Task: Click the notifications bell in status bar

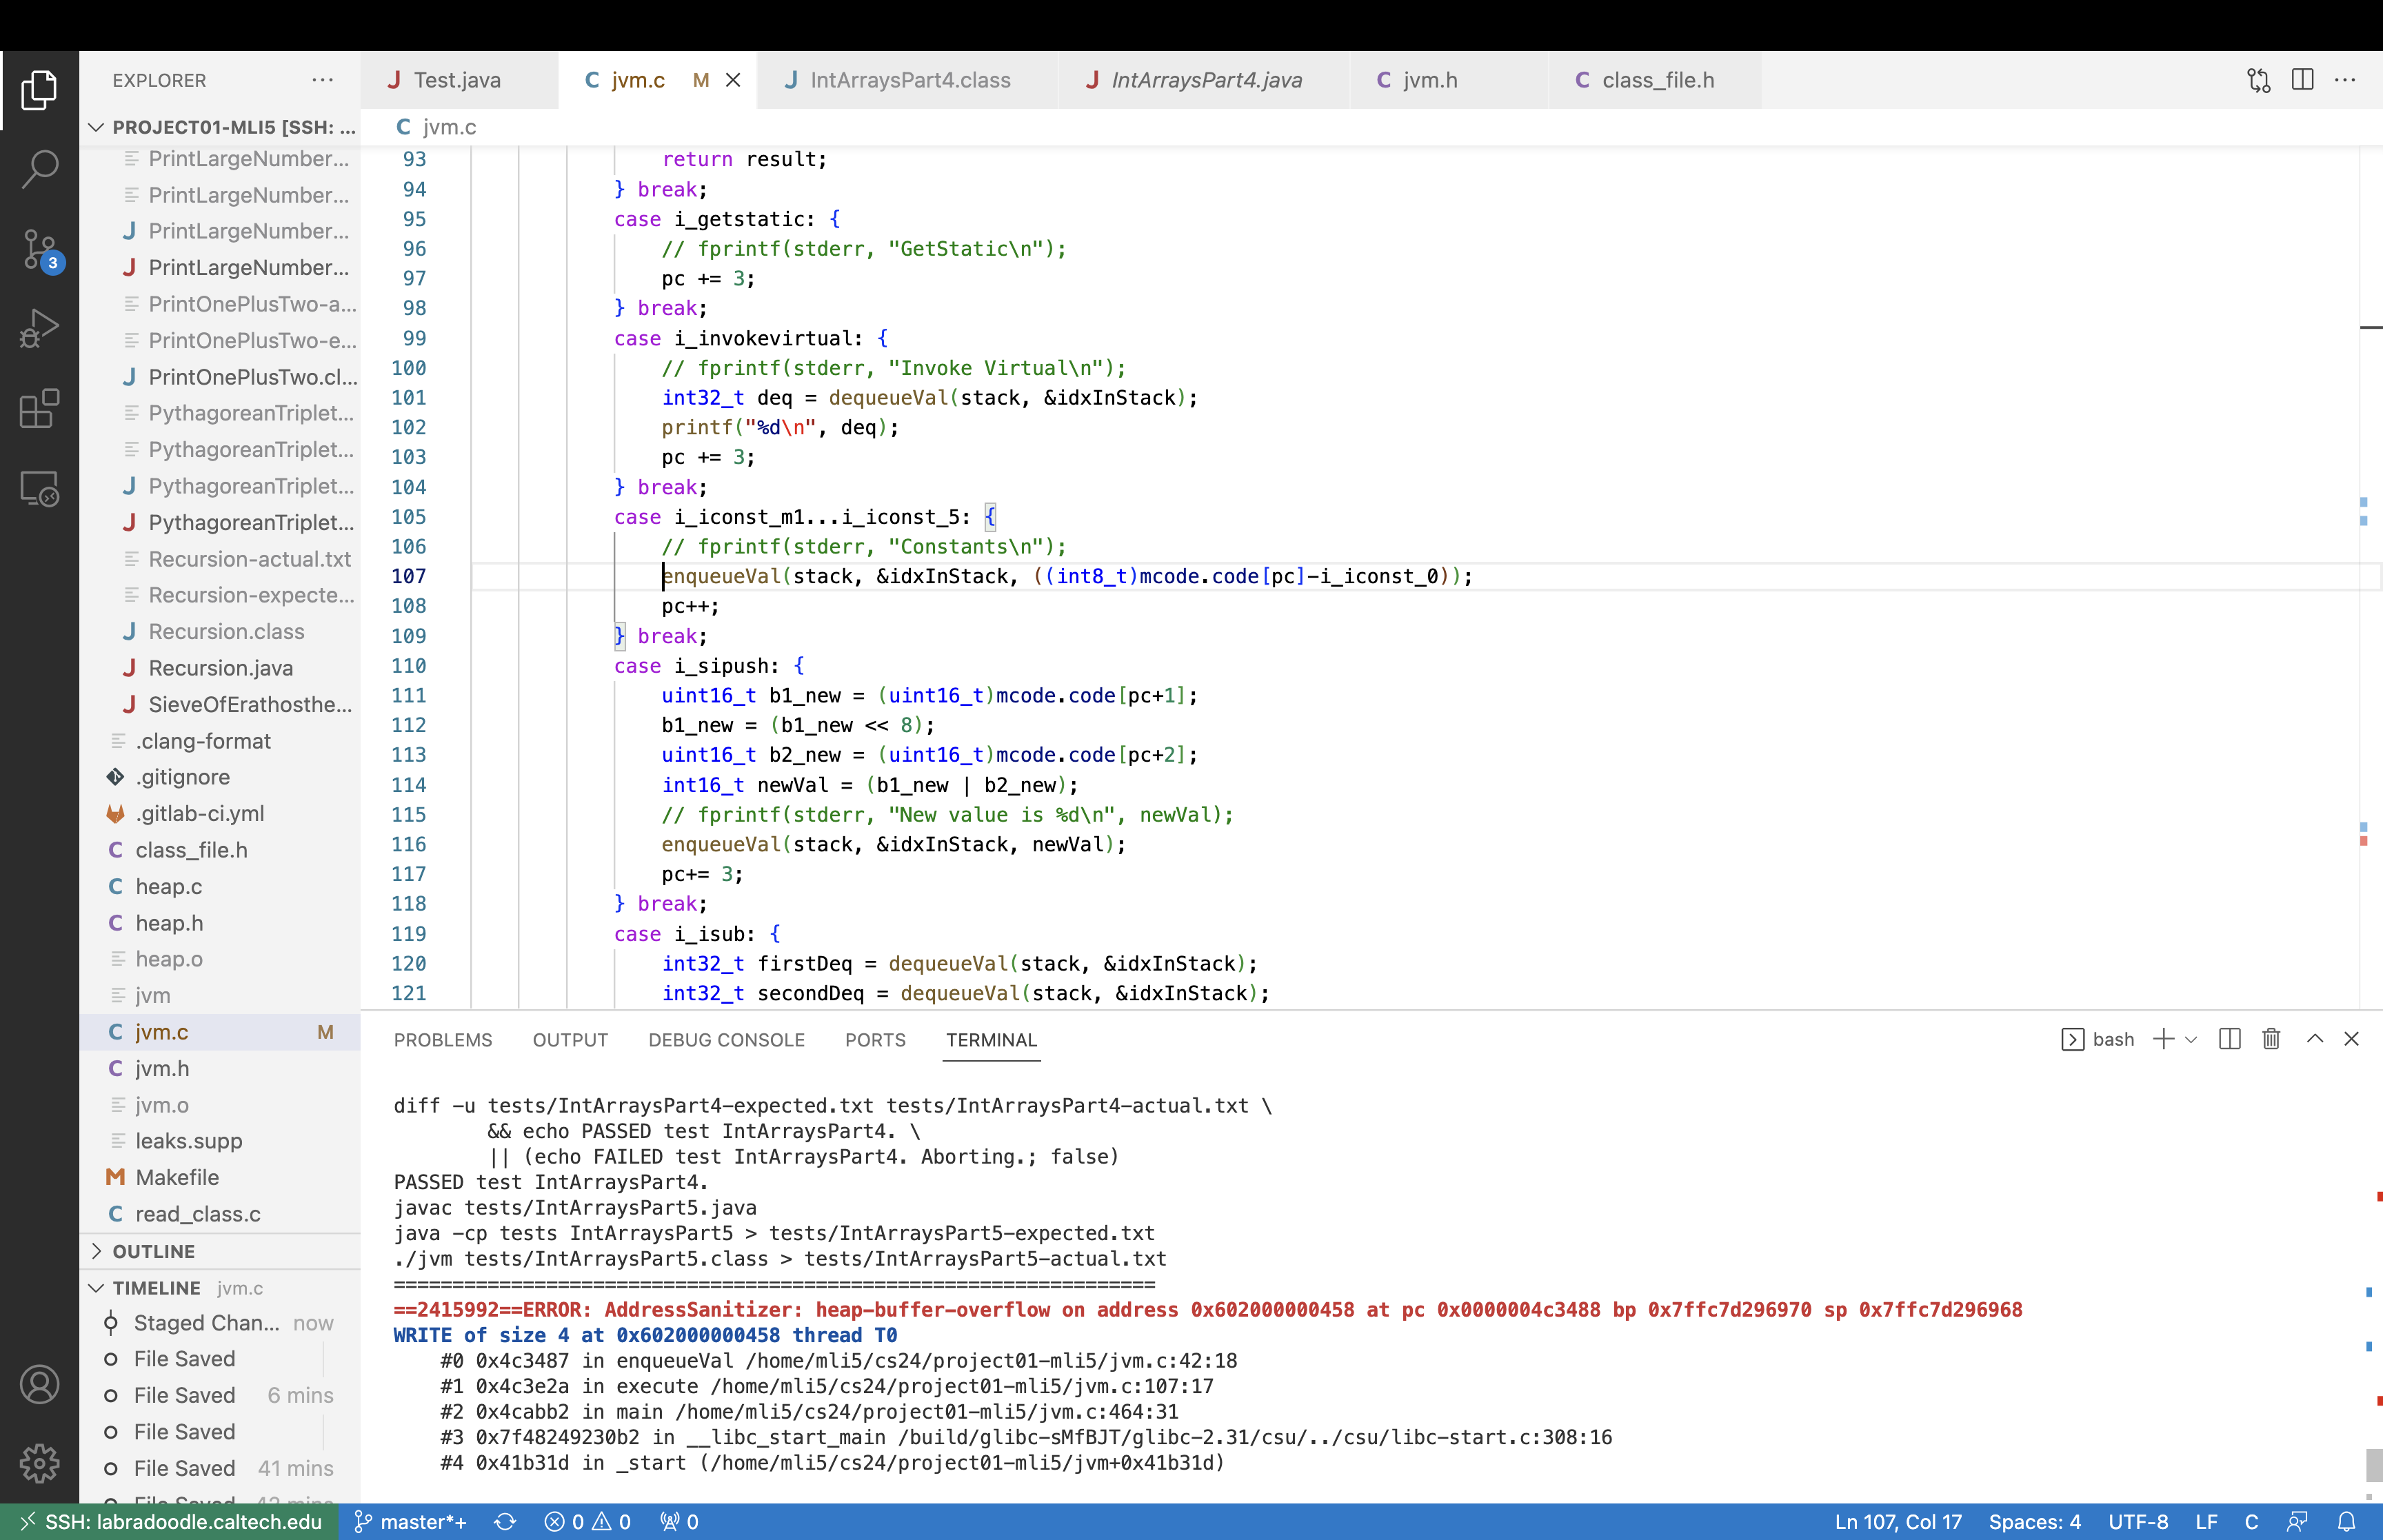Action: point(2346,1522)
